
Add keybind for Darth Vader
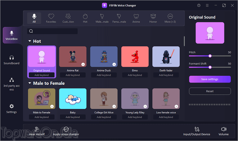166,75
